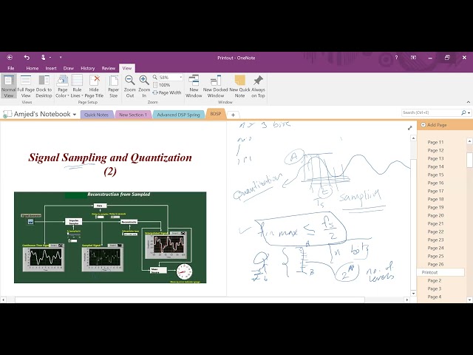Screen dimensions: 473x355
Task: Open Page 26 in the page list
Action: pos(435,265)
